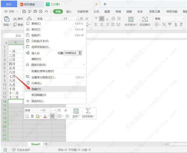The height and width of the screenshot is (153, 187).
Task: Decrease decimal places button
Action: coord(181,25)
